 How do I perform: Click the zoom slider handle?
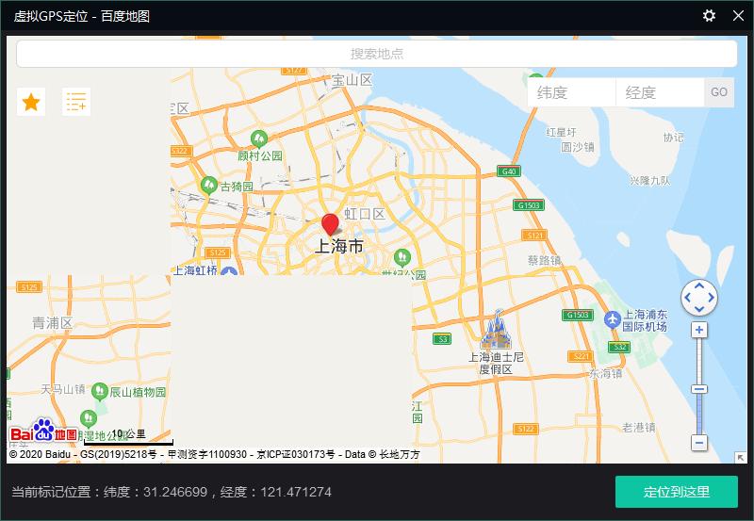pos(699,389)
